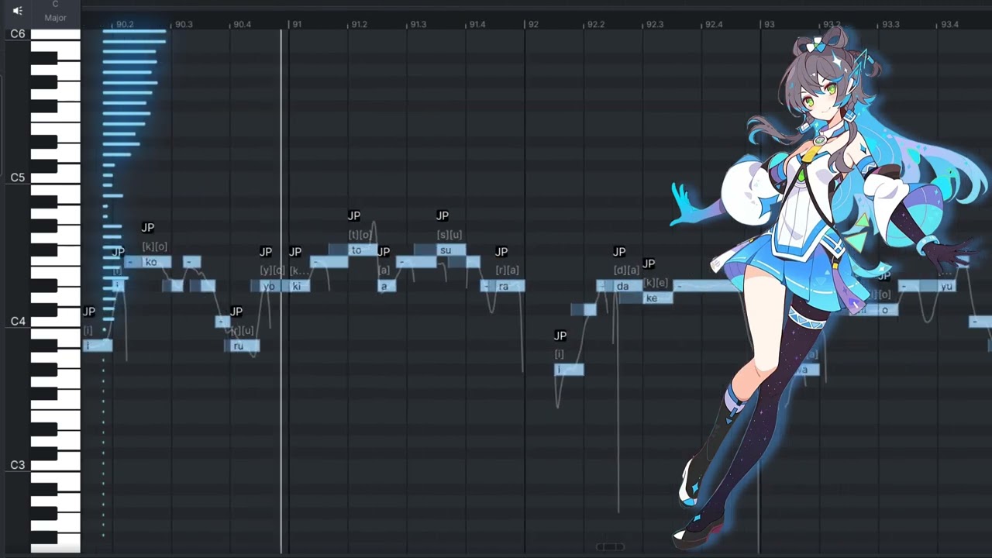Screen dimensions: 992x558
Task: Click ruler mark 90.3
Action: coord(184,25)
